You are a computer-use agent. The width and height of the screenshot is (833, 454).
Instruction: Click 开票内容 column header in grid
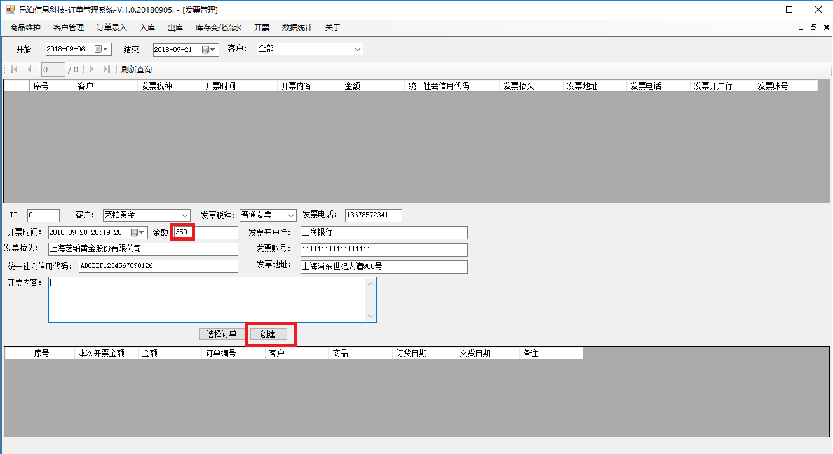[309, 86]
